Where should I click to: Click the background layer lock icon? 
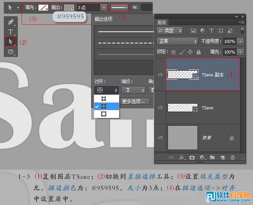pyautogui.click(x=232, y=138)
